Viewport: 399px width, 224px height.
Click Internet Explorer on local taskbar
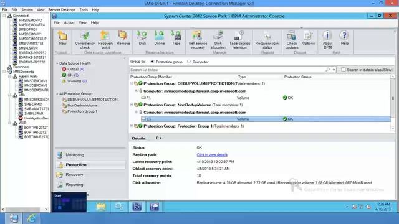tap(32, 218)
